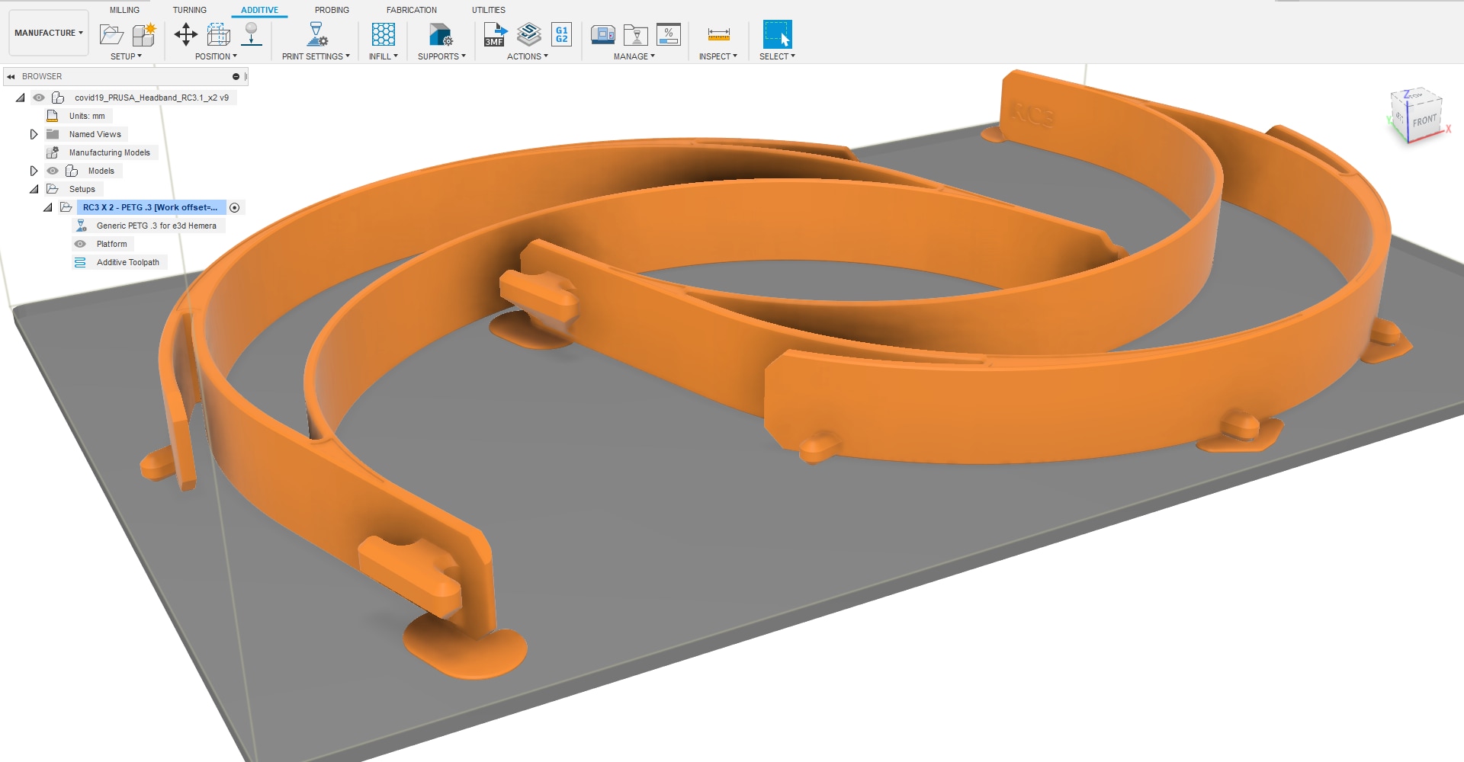Click the Select tool icon
Screen dimensions: 1464x762
[777, 34]
